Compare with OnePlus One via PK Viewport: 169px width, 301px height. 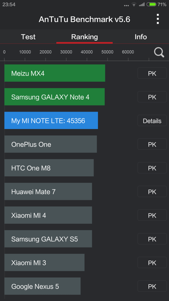point(152,144)
